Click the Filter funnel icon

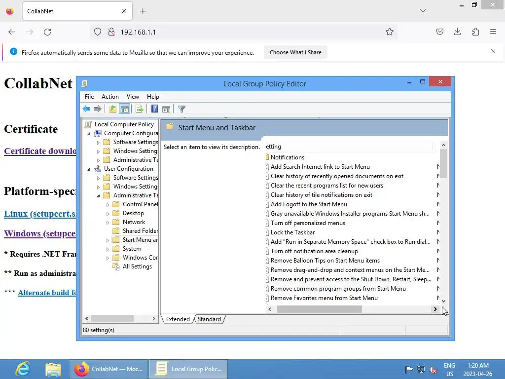coord(181,109)
